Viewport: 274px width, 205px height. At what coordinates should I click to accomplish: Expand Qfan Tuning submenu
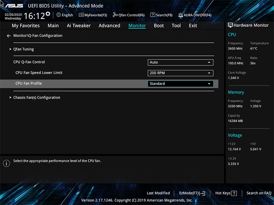click(24, 49)
